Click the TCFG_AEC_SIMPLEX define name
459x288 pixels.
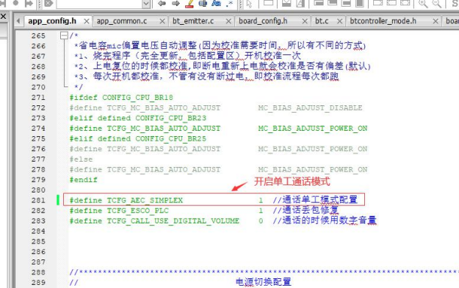(144, 201)
